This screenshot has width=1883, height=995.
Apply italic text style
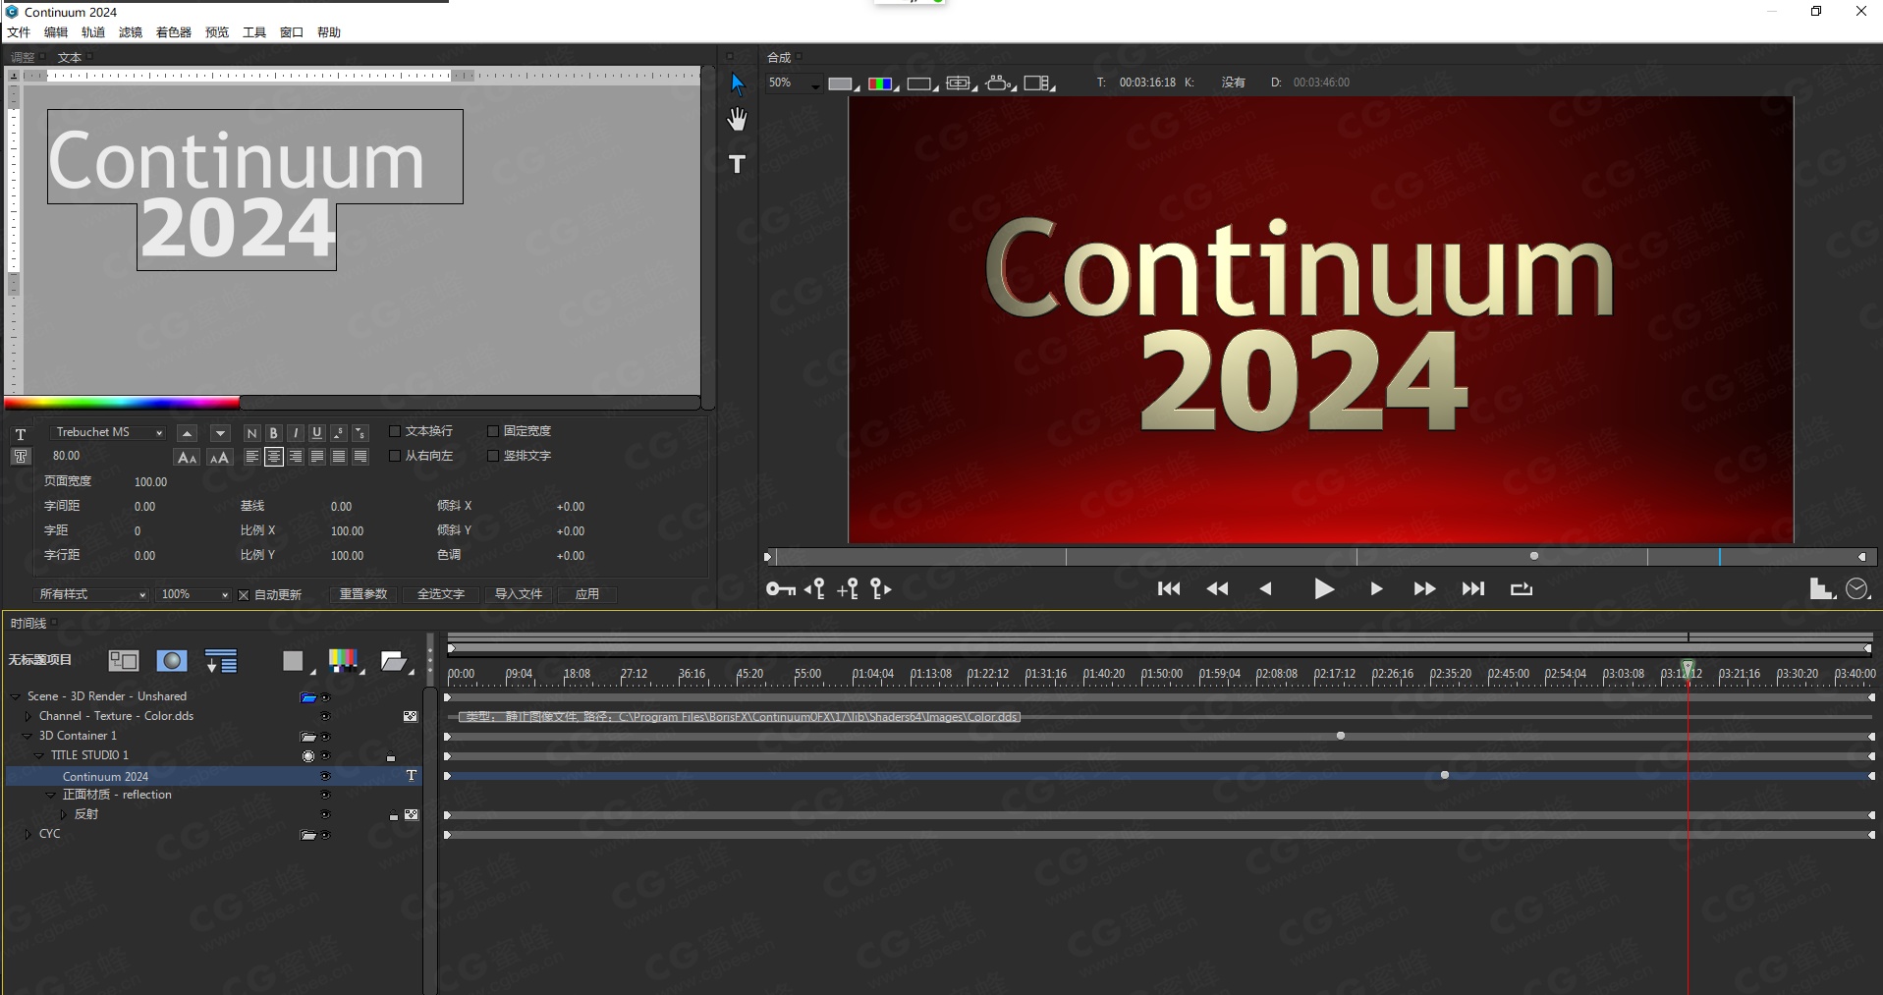tap(296, 433)
